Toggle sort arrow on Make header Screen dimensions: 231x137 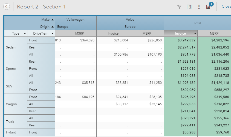52,20
